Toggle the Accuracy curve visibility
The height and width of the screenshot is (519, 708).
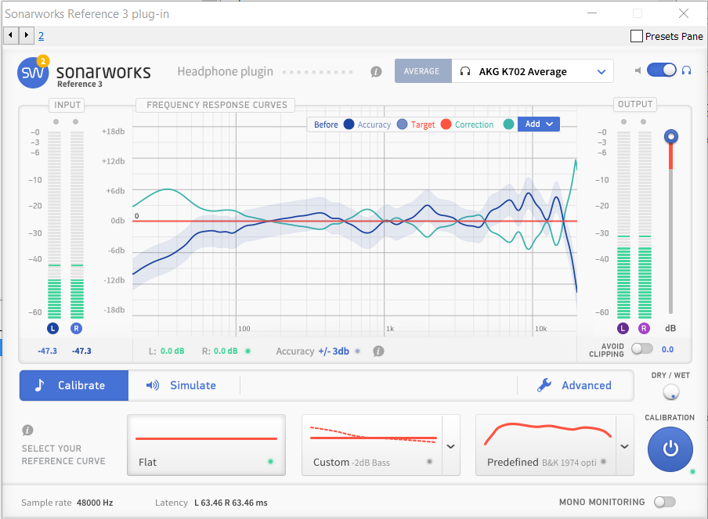(402, 124)
